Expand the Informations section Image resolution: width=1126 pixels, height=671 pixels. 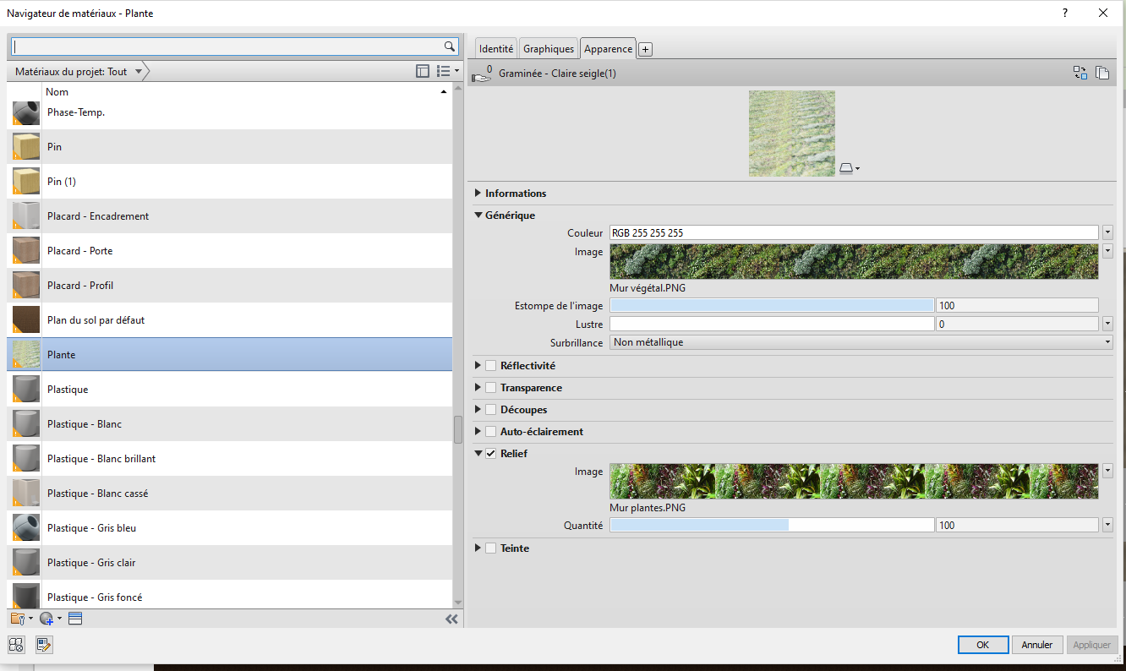tap(478, 193)
